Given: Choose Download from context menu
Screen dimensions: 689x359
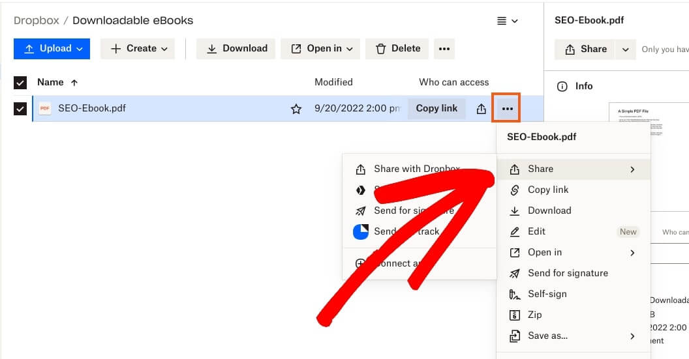Looking at the screenshot, I should pyautogui.click(x=573, y=210).
